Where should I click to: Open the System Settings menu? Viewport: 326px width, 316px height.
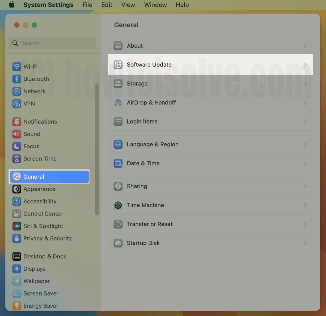coord(48,4)
